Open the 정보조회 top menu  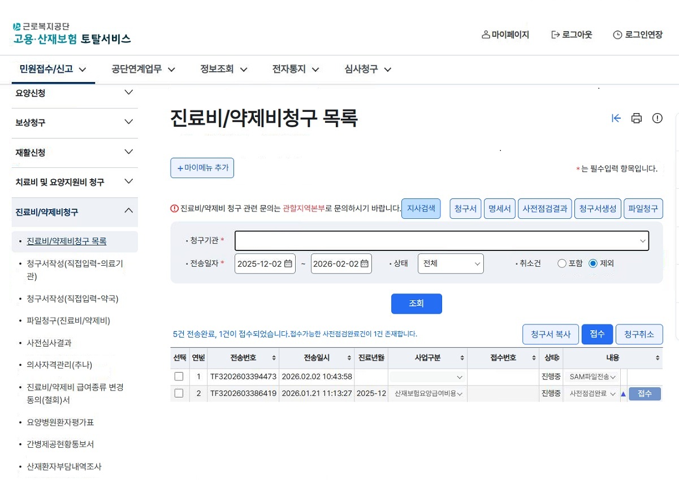(x=224, y=70)
